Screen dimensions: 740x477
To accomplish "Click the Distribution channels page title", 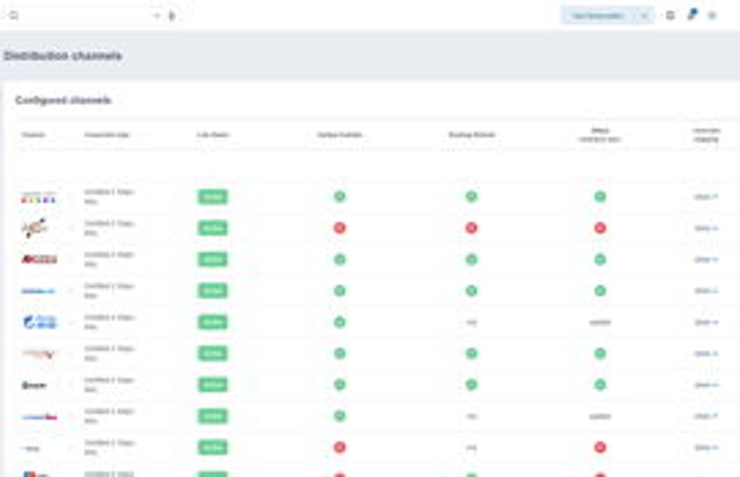I will point(62,56).
